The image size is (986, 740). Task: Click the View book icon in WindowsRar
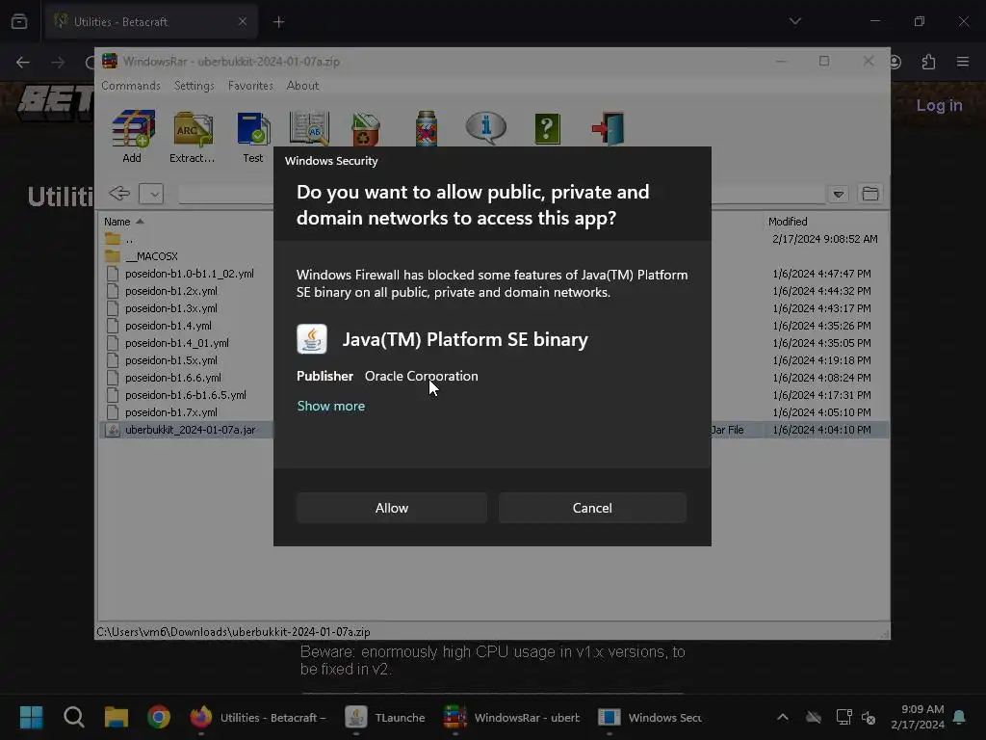309,128
